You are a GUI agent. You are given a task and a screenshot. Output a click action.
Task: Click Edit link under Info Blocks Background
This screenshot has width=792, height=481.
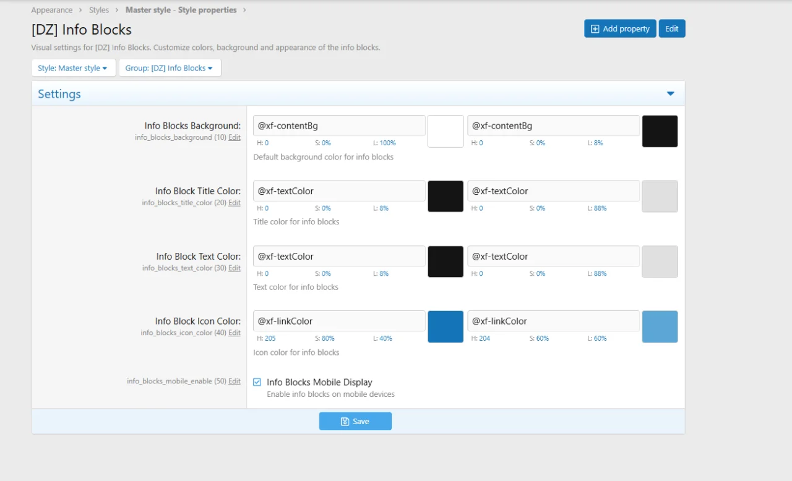click(x=235, y=137)
